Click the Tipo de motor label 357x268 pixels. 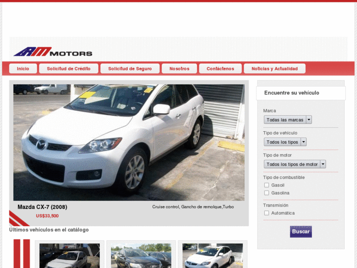tap(277, 155)
